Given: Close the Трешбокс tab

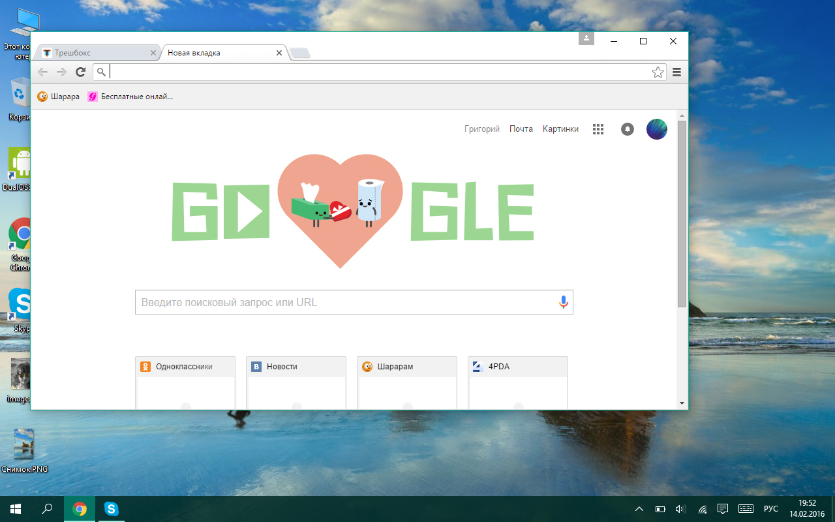Looking at the screenshot, I should (x=153, y=53).
